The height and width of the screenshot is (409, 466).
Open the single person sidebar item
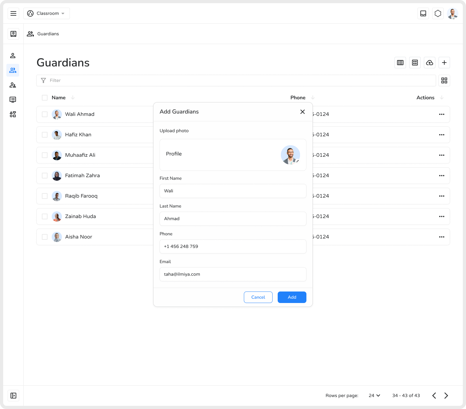tap(13, 56)
